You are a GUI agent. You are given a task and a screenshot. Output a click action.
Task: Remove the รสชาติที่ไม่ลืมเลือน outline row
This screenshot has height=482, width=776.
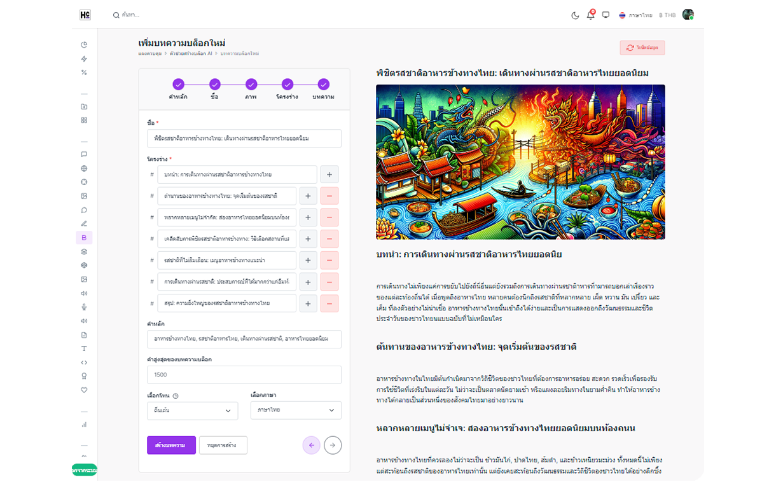(329, 260)
